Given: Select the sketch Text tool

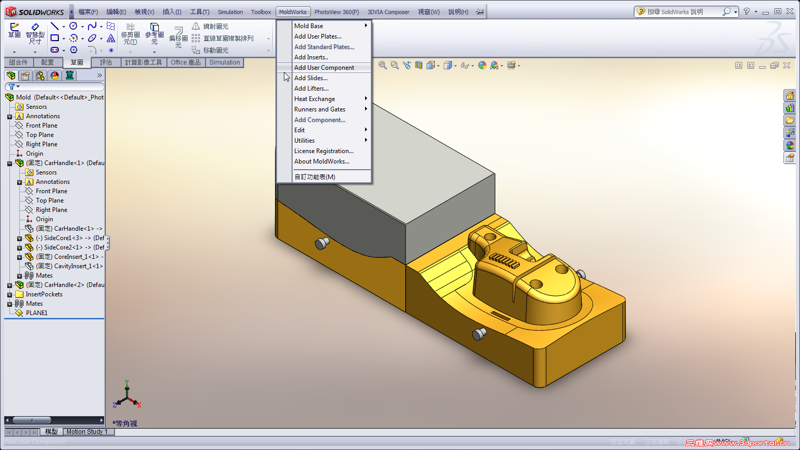Looking at the screenshot, I should (x=111, y=38).
